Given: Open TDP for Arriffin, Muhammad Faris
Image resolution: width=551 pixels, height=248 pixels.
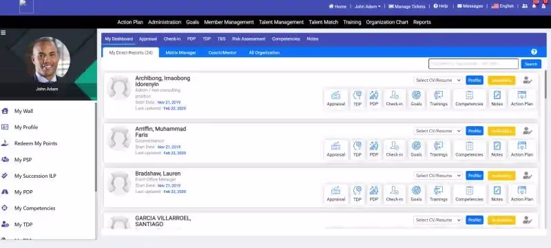Looking at the screenshot, I should 357,149.
